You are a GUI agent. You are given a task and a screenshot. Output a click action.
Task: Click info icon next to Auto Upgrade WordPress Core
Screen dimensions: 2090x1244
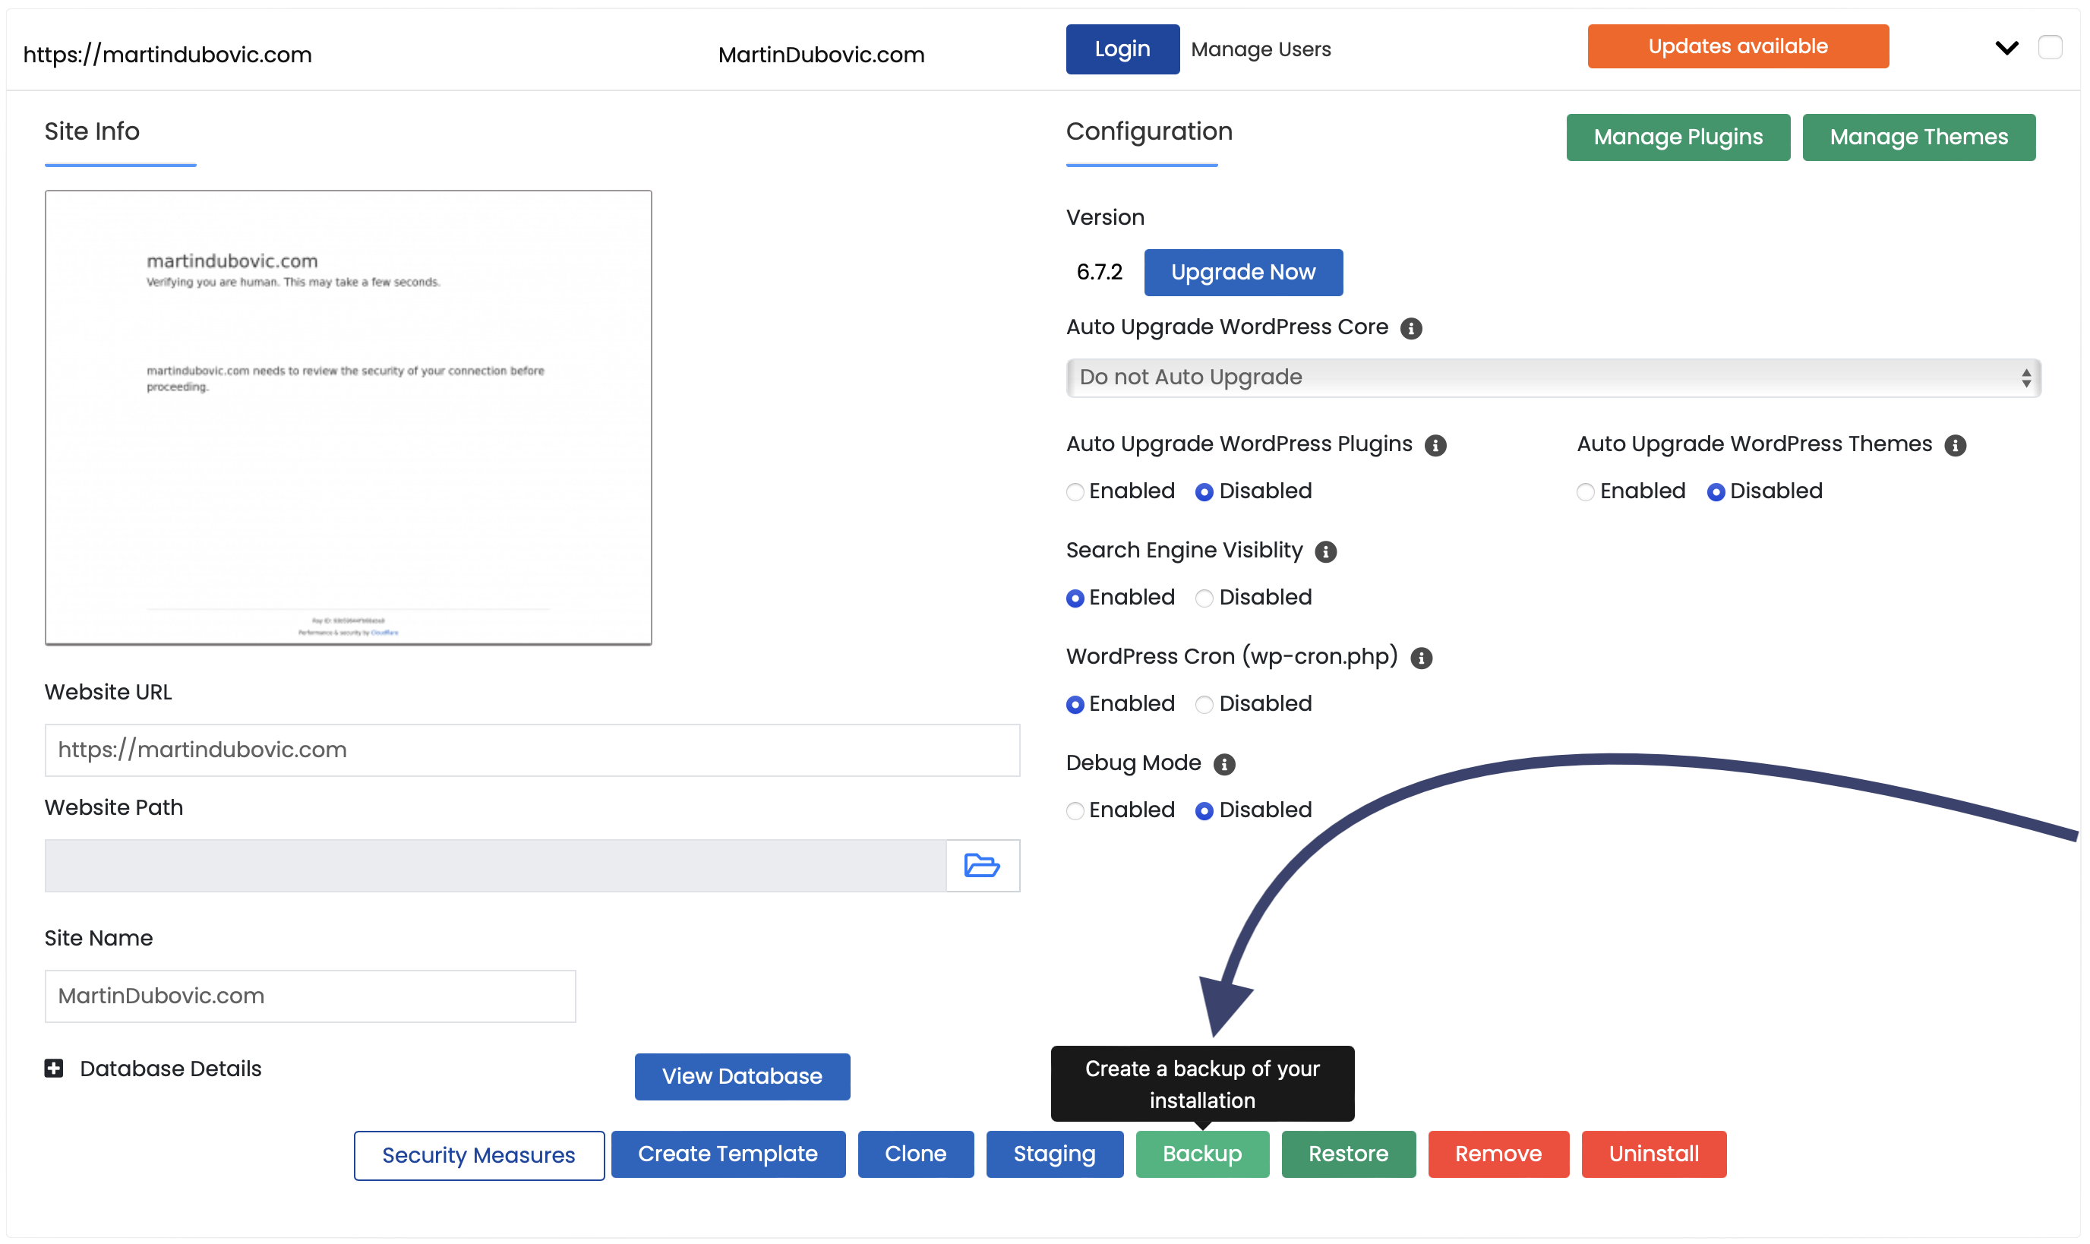pos(1411,329)
